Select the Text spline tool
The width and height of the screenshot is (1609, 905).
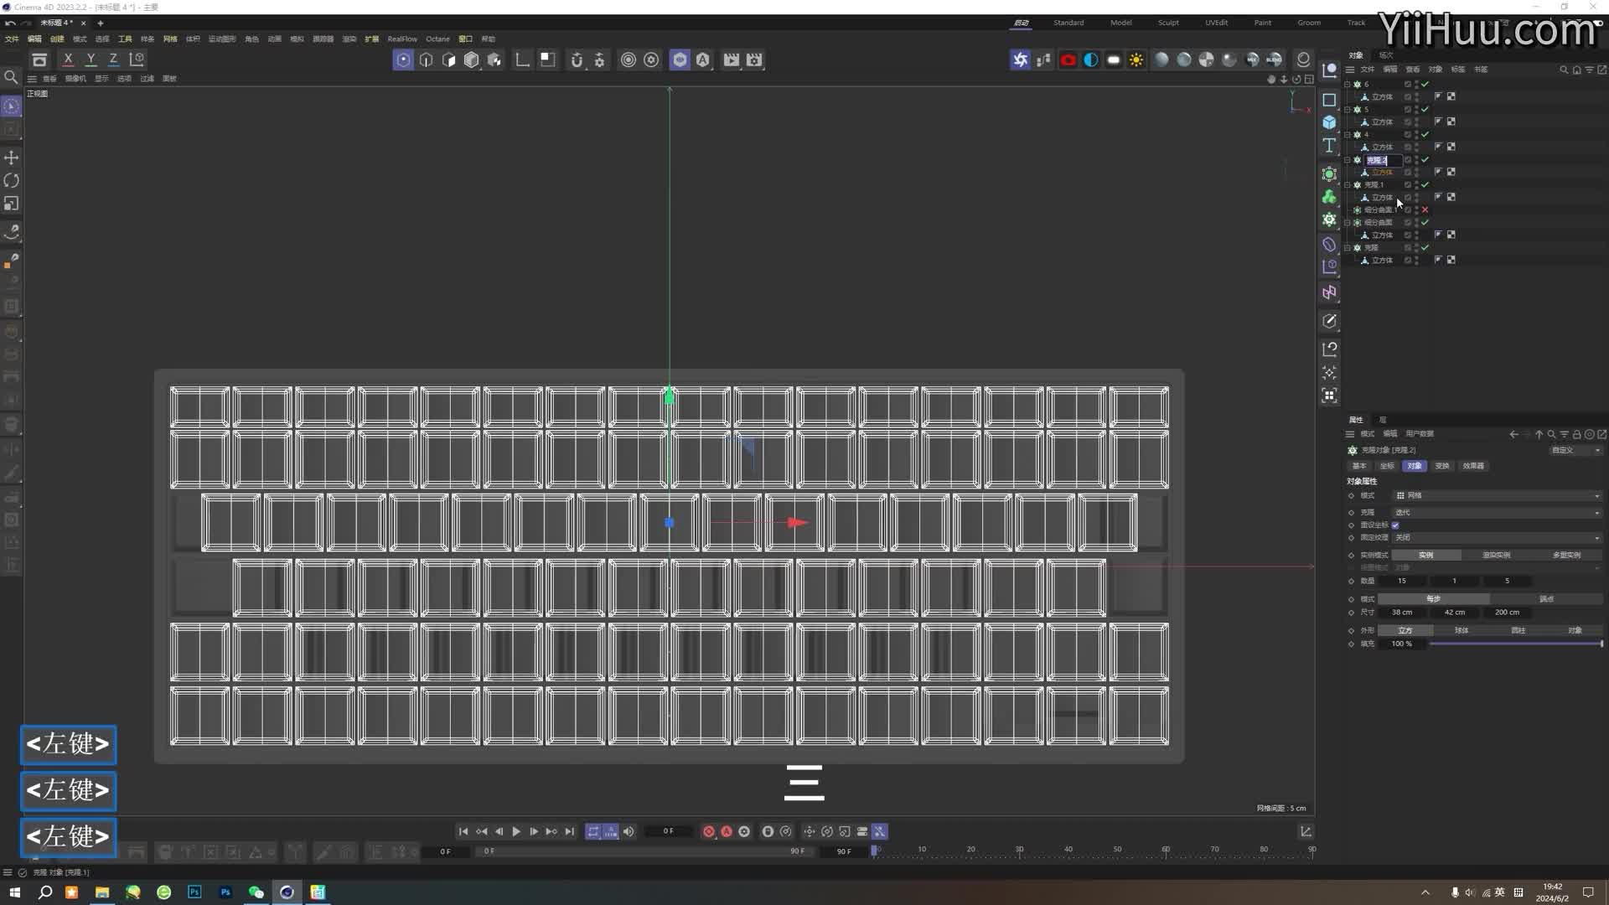(x=1329, y=146)
